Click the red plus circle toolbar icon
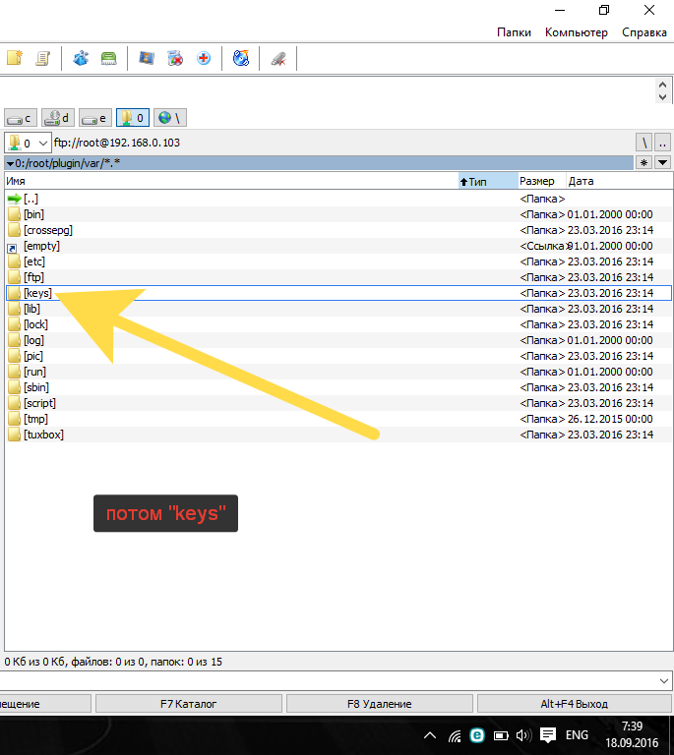Screen dimensions: 674x755 point(204,59)
